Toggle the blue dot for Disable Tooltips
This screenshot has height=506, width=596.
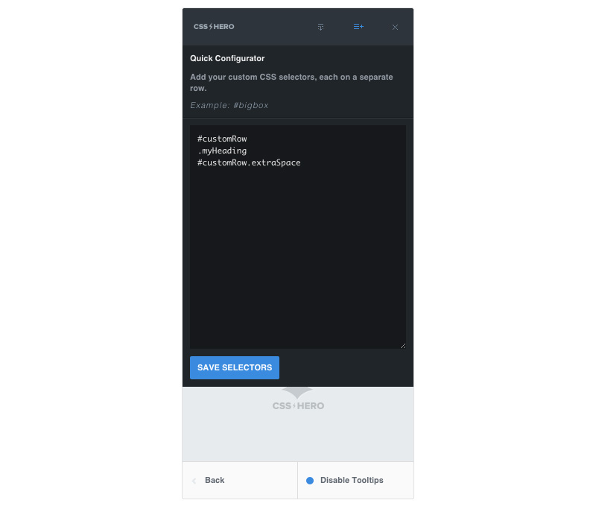310,481
